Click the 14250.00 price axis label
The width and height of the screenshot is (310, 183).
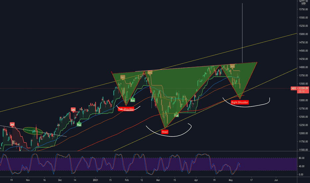click(x=303, y=59)
